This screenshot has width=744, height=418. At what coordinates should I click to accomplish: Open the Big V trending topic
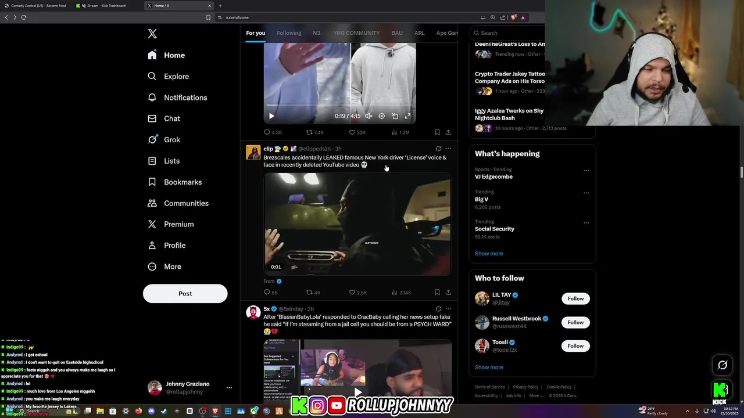coord(481,199)
